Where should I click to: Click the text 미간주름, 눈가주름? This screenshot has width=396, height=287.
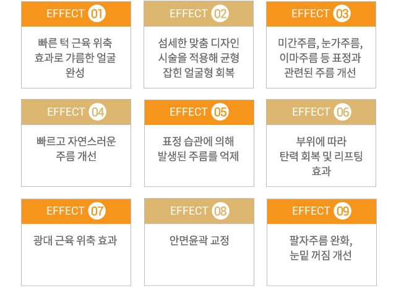321,43
